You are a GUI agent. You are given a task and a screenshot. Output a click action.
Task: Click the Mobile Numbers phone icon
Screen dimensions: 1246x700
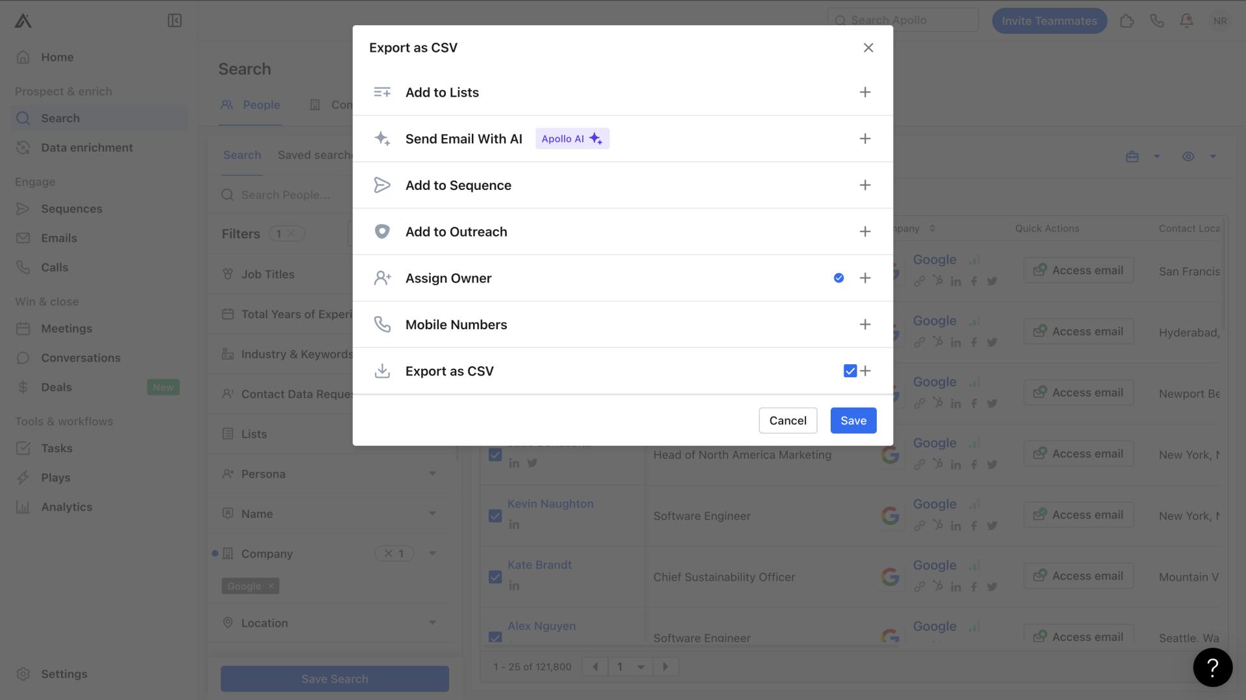381,325
